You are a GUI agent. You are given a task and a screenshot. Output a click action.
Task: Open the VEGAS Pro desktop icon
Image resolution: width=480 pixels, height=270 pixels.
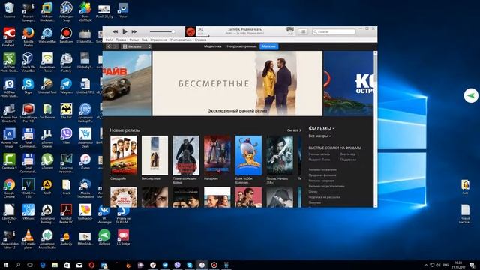(28, 188)
